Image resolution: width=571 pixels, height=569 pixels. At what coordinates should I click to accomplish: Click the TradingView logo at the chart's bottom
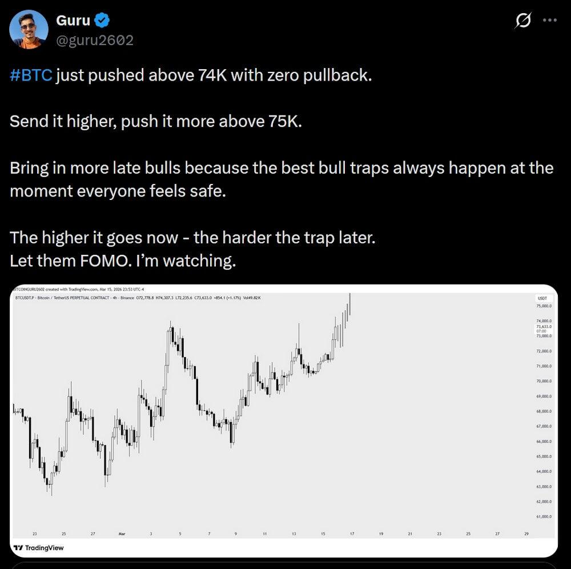click(39, 548)
